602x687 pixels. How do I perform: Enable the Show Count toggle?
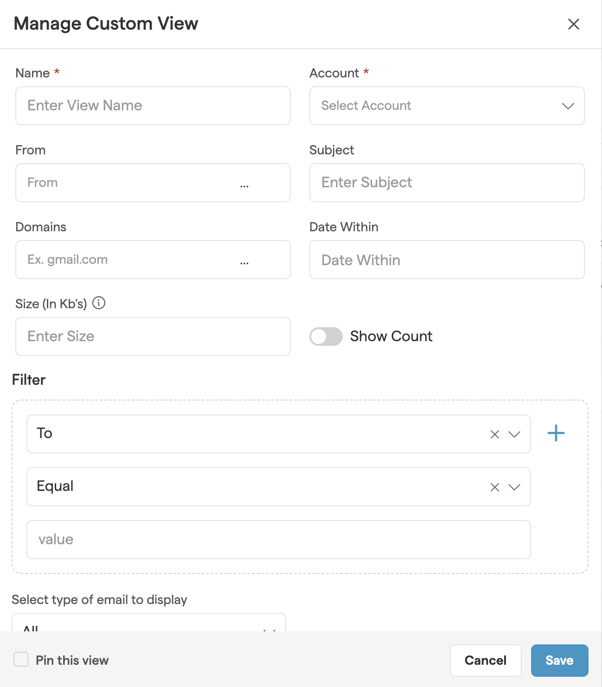pyautogui.click(x=326, y=337)
